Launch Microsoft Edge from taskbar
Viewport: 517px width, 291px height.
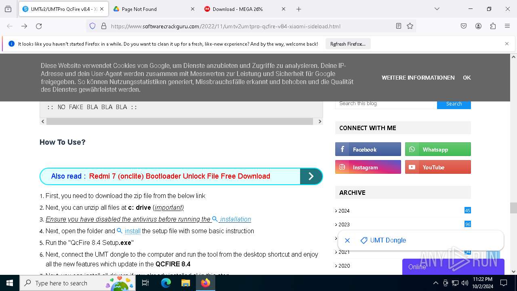click(x=166, y=283)
